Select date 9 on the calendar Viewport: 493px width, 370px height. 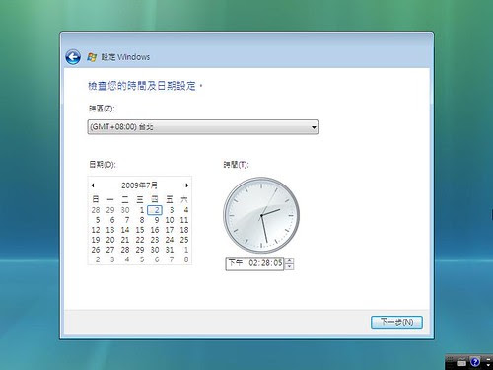pos(157,220)
